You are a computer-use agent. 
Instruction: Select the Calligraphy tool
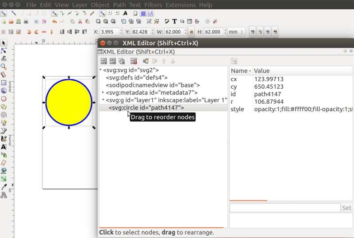click(x=4, y=139)
